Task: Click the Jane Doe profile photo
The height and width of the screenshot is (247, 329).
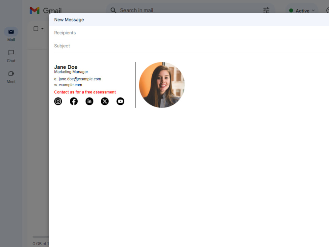Action: 162,85
